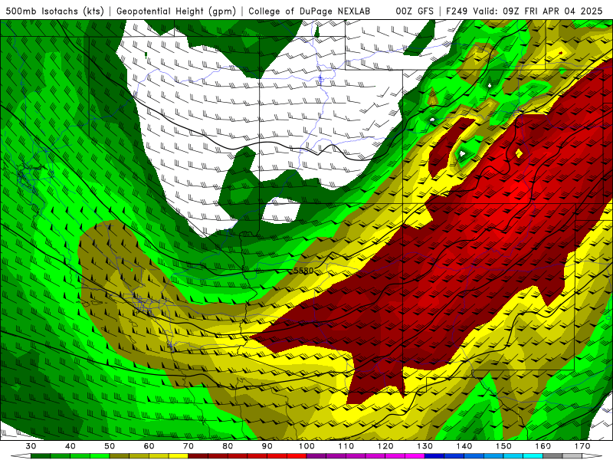Click the '120' legend value
The width and height of the screenshot is (613, 460).
click(x=385, y=446)
